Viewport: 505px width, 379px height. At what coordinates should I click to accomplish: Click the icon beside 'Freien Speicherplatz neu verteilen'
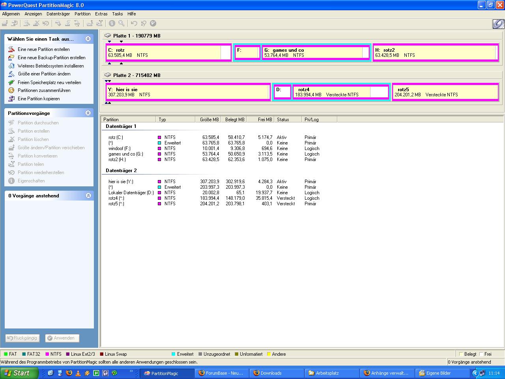click(x=11, y=83)
